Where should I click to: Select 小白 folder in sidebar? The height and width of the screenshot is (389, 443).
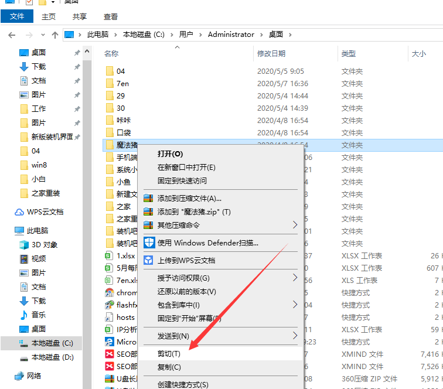(x=39, y=179)
